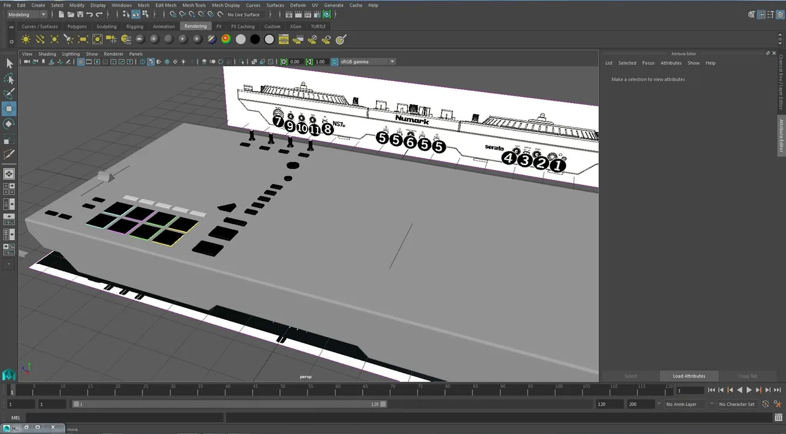Toggle auto keyframe button
This screenshot has height=434, width=786.
pyautogui.click(x=765, y=404)
